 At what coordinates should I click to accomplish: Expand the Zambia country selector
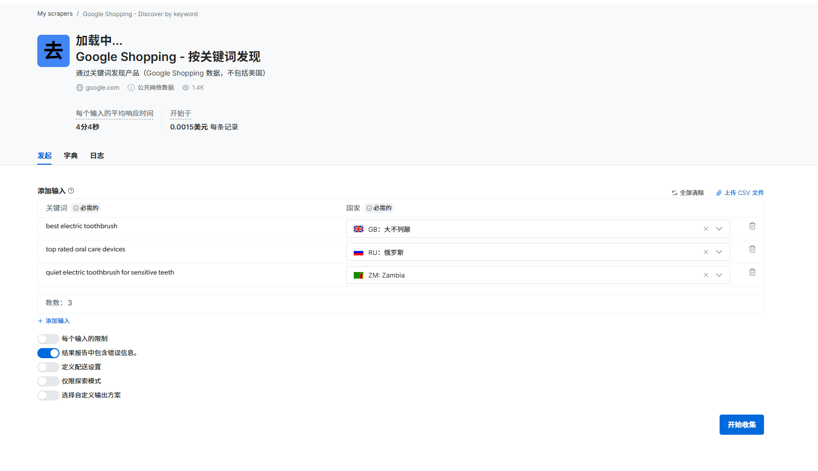pos(719,275)
